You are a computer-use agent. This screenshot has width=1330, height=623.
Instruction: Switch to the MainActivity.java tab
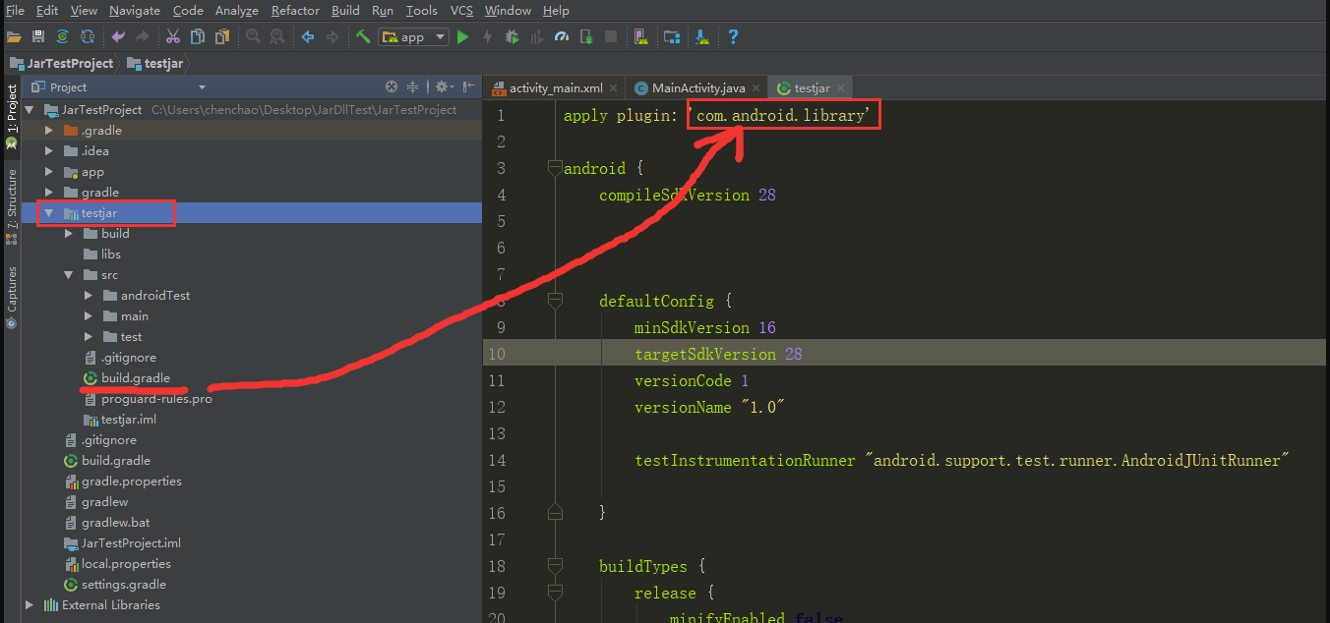point(696,88)
